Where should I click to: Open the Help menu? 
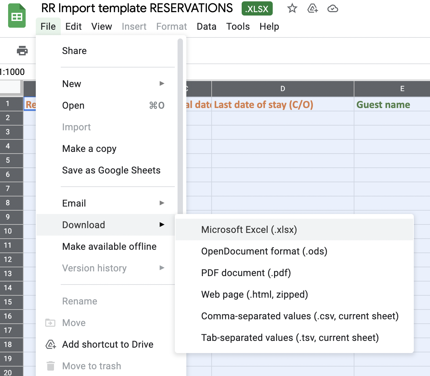(269, 26)
